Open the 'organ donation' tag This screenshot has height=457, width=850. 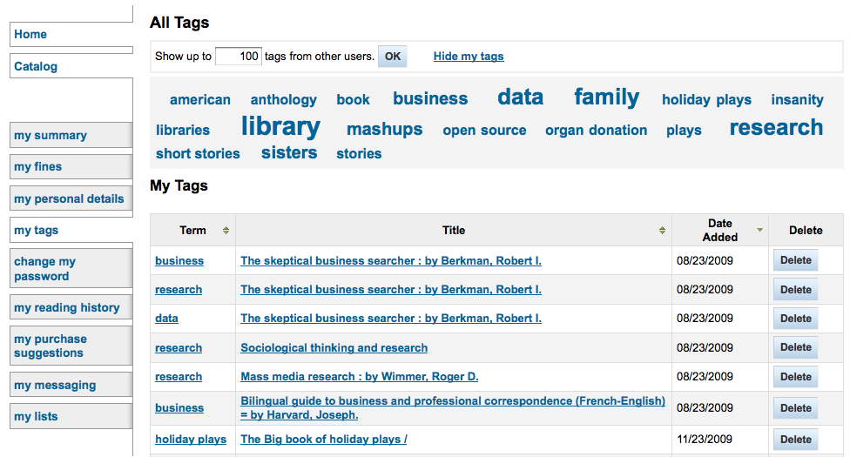(596, 130)
